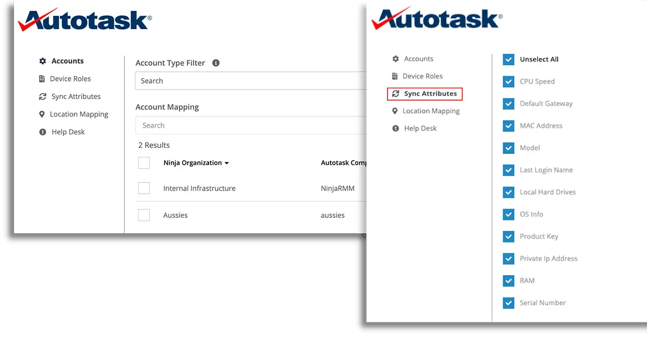This screenshot has width=647, height=340.
Task: Click the Autotask logo in left window
Action: (x=85, y=19)
